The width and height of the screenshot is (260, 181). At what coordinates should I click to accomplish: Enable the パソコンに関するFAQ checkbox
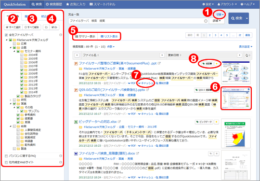[6, 156]
